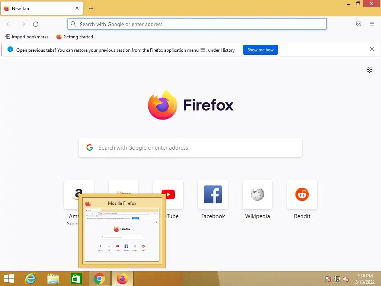Screen dimensions: 381x286
Task: Click the network icon in system tray
Action: (x=337, y=279)
